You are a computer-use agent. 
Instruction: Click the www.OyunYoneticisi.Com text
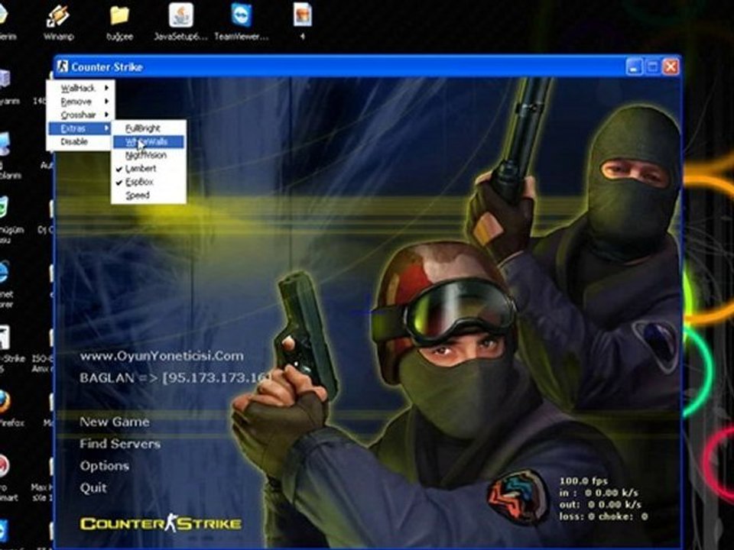pos(161,356)
